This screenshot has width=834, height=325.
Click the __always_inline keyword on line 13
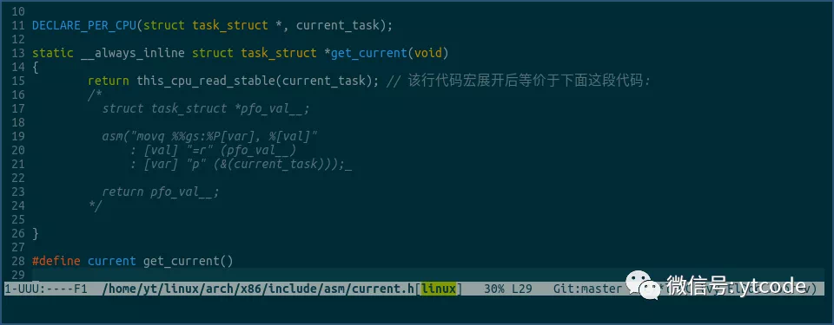click(x=132, y=53)
